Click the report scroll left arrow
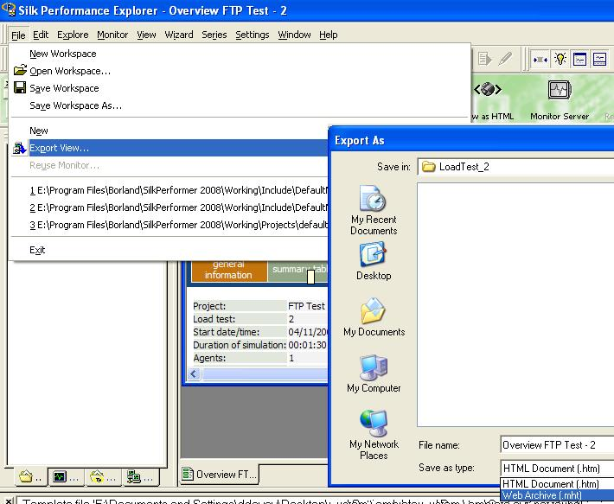This screenshot has height=504, width=614. coord(194,373)
